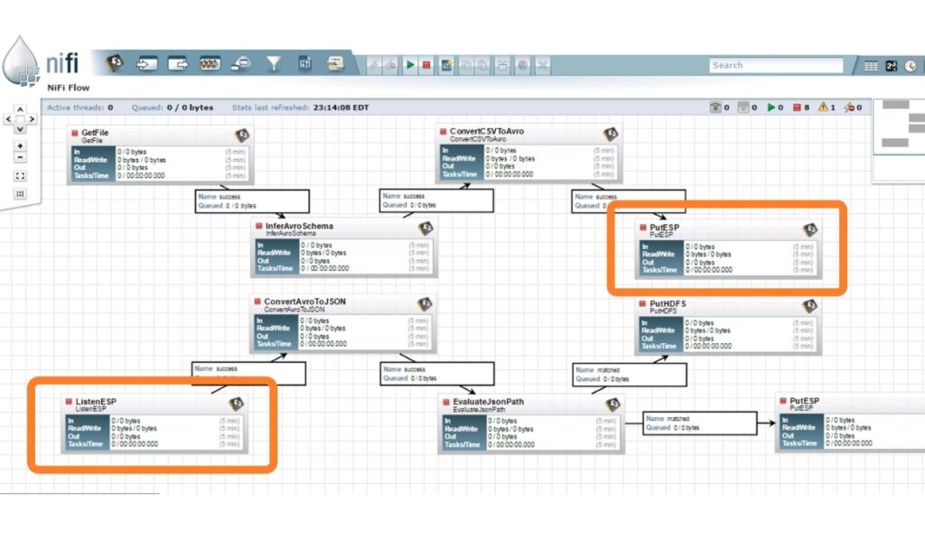Image resolution: width=925 pixels, height=549 pixels.
Task: Click the Create Template action icon
Action: (x=446, y=65)
